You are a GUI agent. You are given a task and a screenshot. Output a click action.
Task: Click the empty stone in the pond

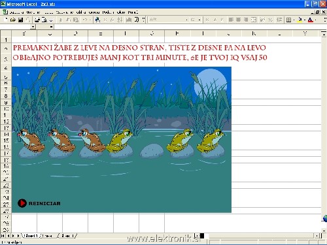tap(152, 151)
